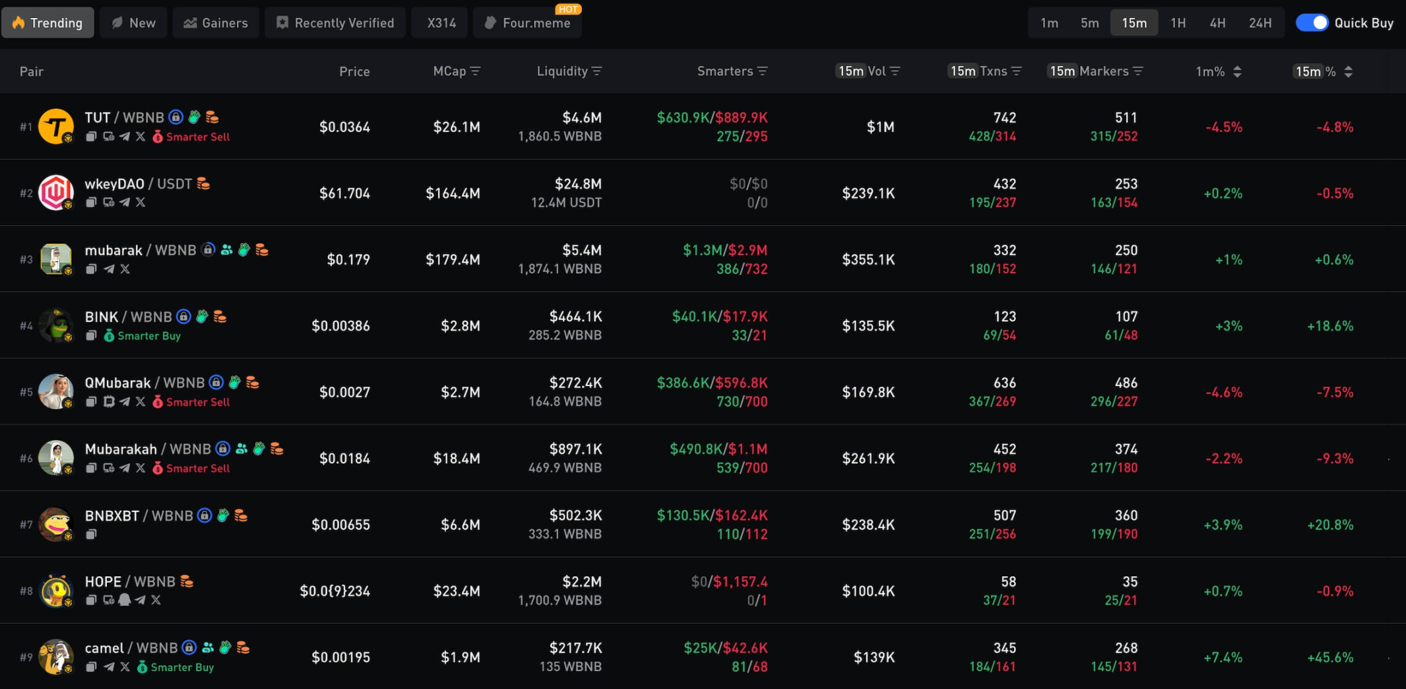Click the BINK orange coins icon
Viewport: 1406px width, 689px height.
[220, 317]
